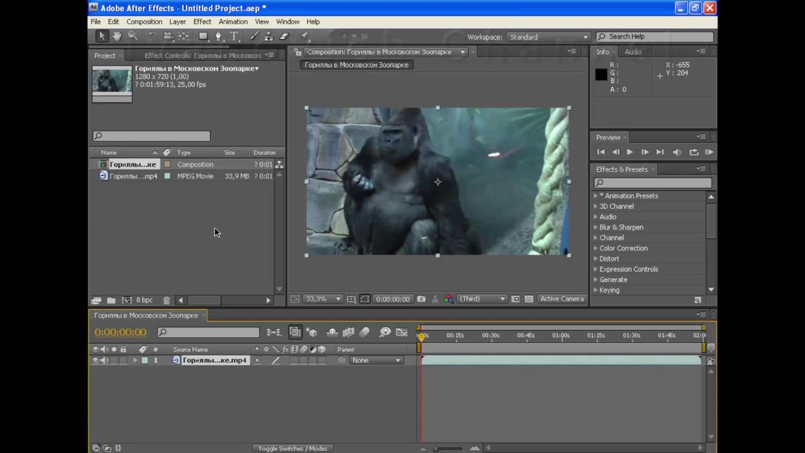Select the Brush tool

pyautogui.click(x=254, y=36)
